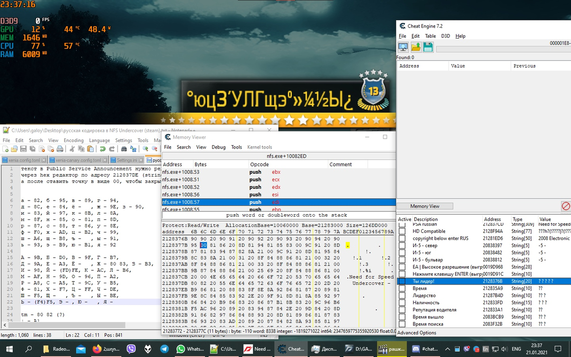
Task: Open Kernel tools menu in Memory Viewer
Action: (260, 148)
